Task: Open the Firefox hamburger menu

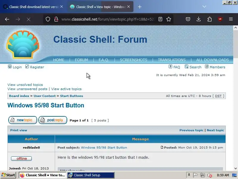Action: tap(231, 19)
